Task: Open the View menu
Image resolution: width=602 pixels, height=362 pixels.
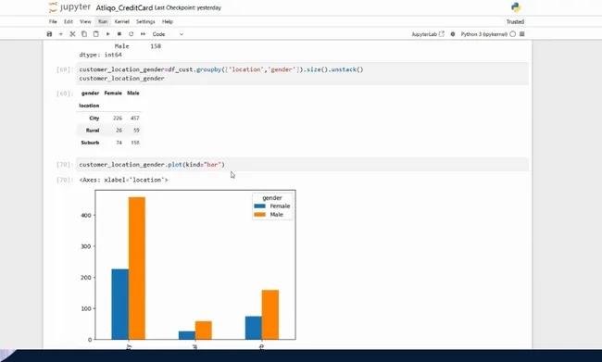Action: click(85, 21)
